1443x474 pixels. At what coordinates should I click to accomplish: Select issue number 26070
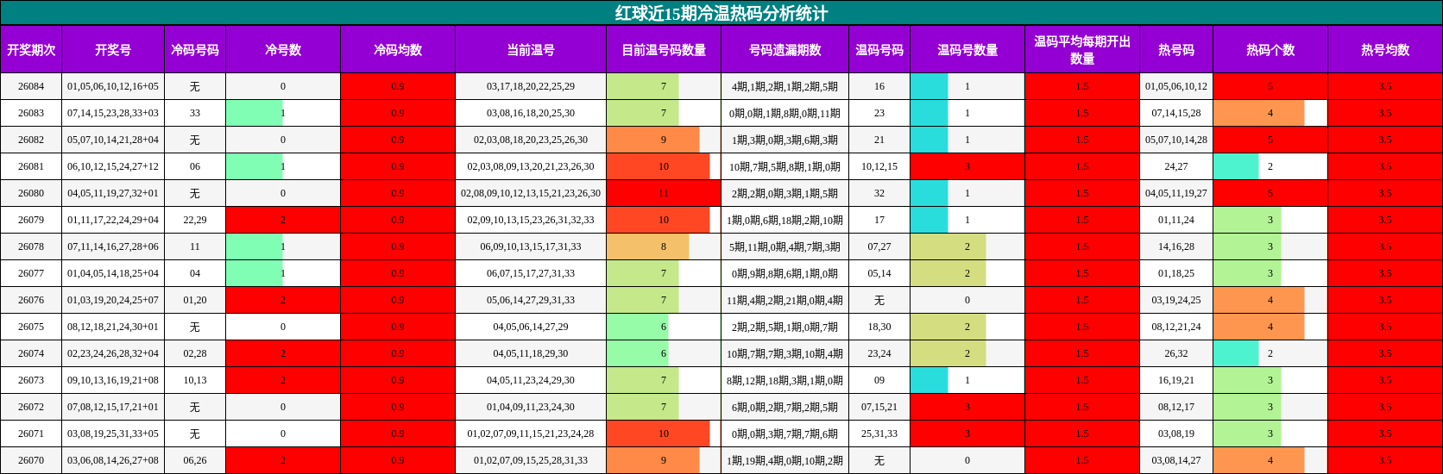(x=31, y=460)
